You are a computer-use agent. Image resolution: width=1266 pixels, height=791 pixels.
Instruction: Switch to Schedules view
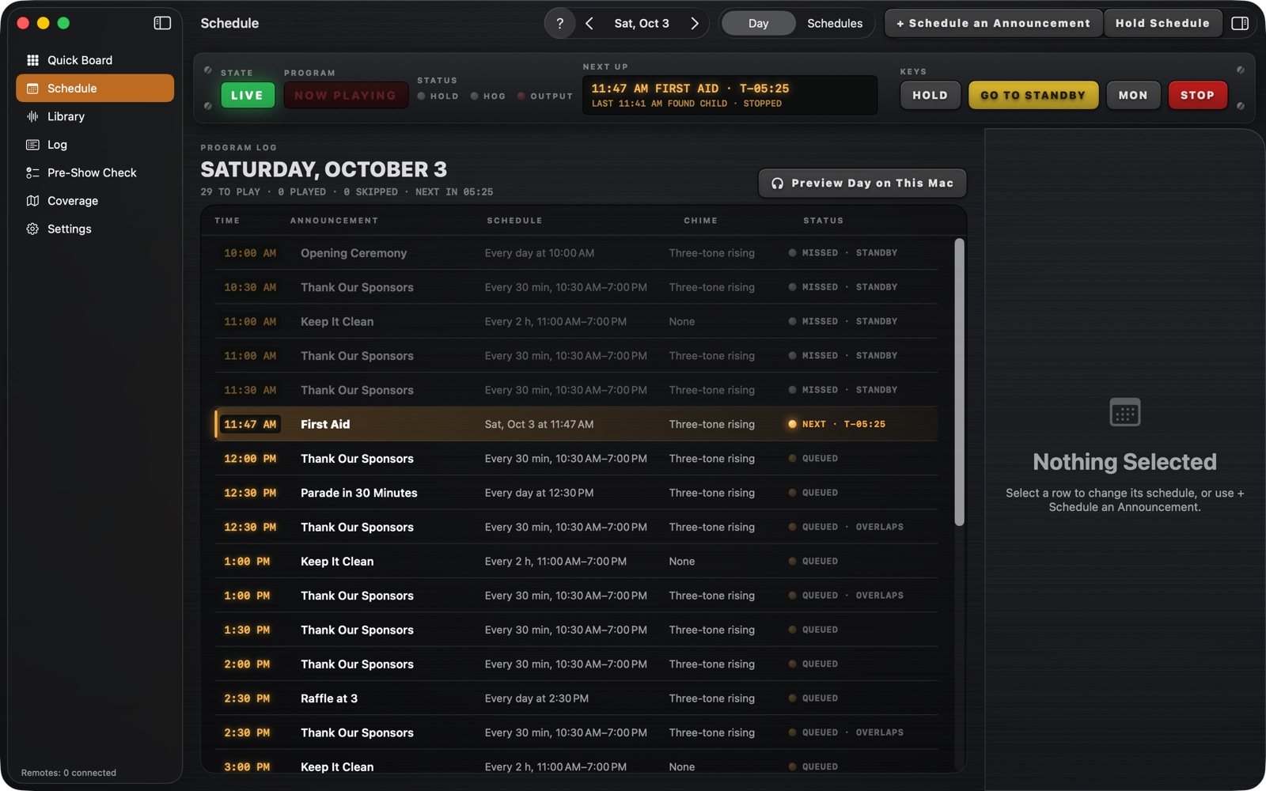[835, 23]
